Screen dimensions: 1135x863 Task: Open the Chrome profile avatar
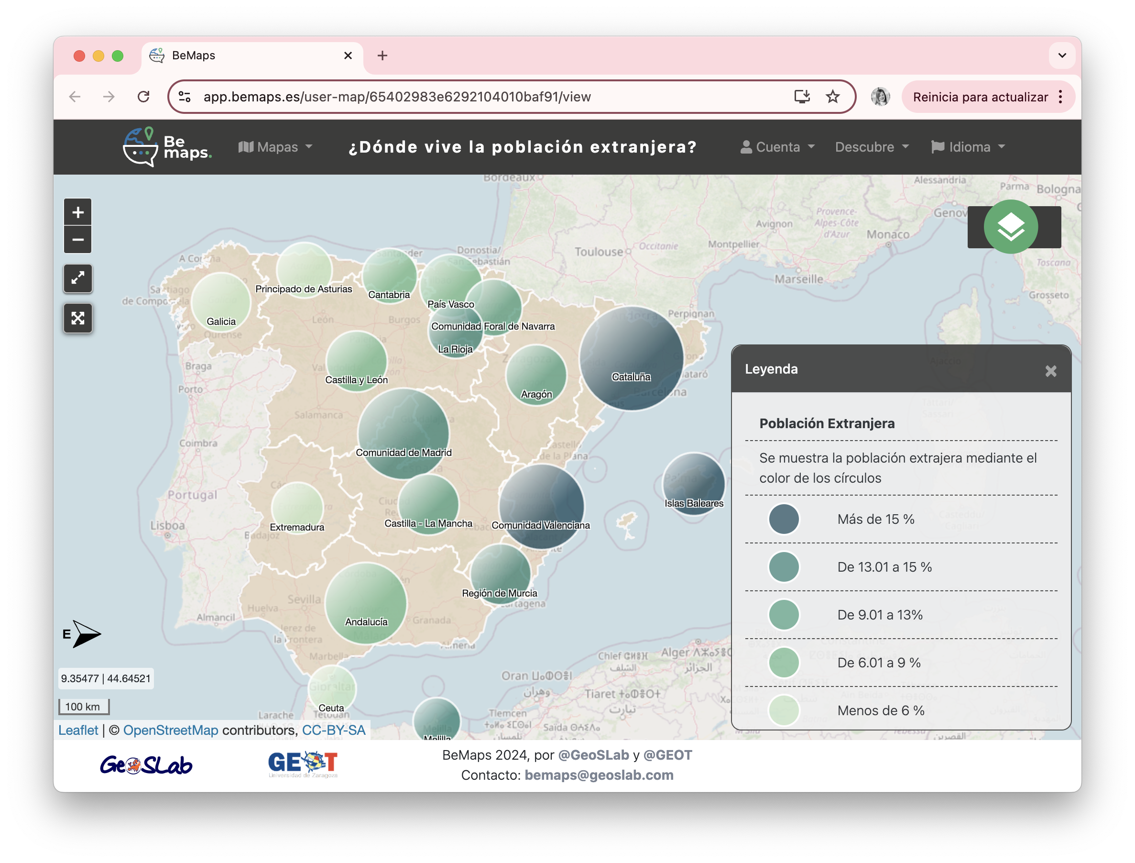(880, 97)
